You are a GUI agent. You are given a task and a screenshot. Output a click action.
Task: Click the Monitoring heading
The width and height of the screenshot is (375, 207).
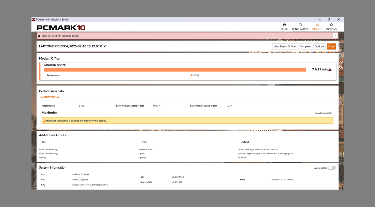(49, 113)
